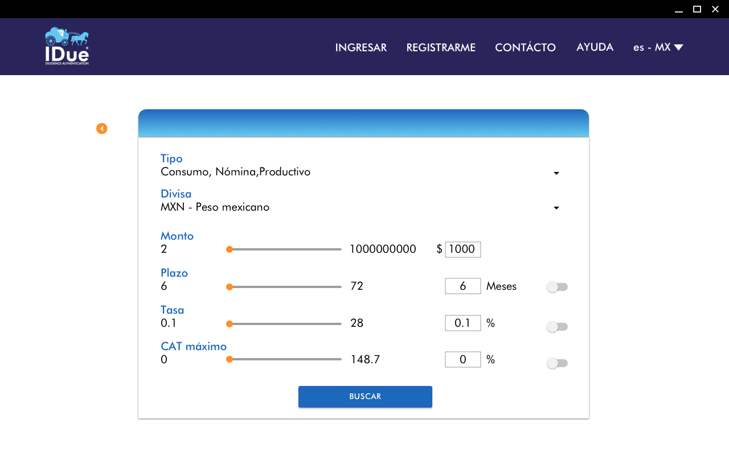Open the CONTÁCTO page link
This screenshot has height=452, width=729.
pos(525,47)
